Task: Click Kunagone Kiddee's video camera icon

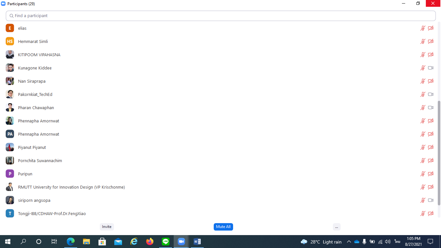Action: tap(431, 68)
